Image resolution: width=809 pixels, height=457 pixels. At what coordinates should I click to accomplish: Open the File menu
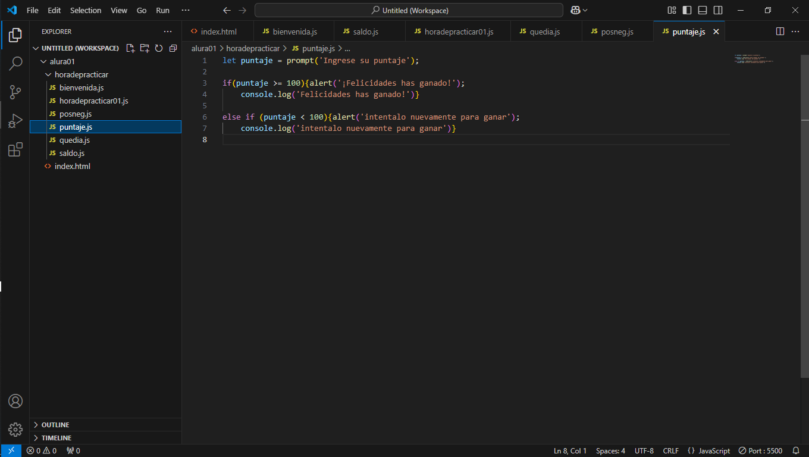click(x=33, y=10)
